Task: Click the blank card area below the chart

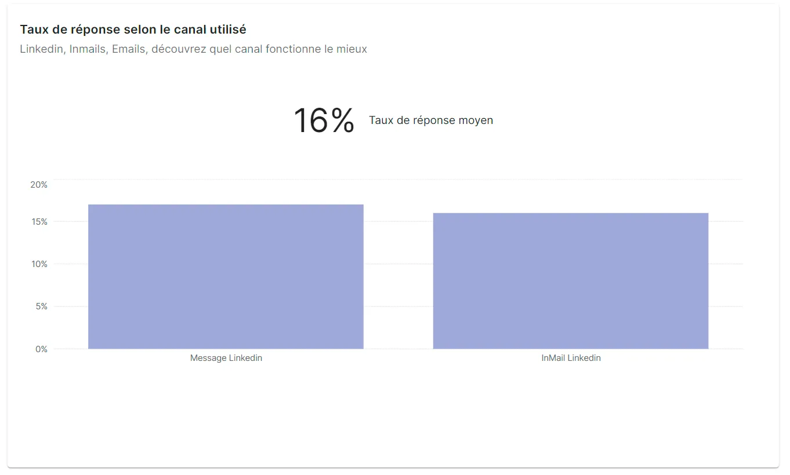Action: (x=394, y=417)
